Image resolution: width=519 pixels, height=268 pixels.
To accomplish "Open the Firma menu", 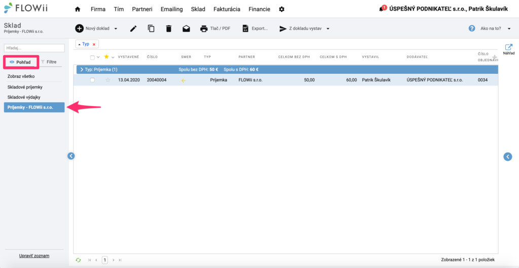I will pyautogui.click(x=98, y=9).
